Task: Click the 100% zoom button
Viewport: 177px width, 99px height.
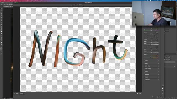Action: (x=22, y=94)
